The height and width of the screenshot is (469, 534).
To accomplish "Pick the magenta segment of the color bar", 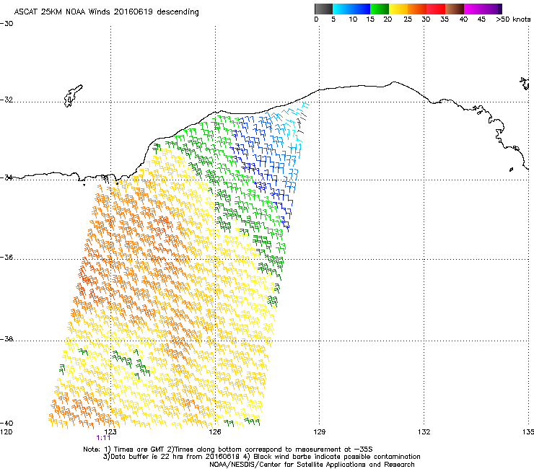I will tap(473, 9).
